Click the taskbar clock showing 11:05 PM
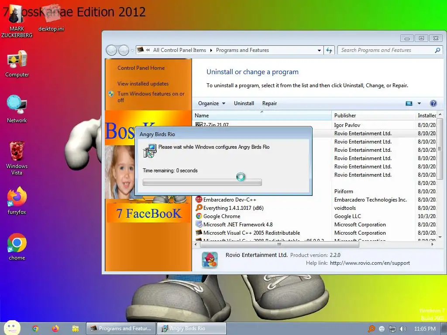This screenshot has width=447, height=335. pyautogui.click(x=425, y=329)
